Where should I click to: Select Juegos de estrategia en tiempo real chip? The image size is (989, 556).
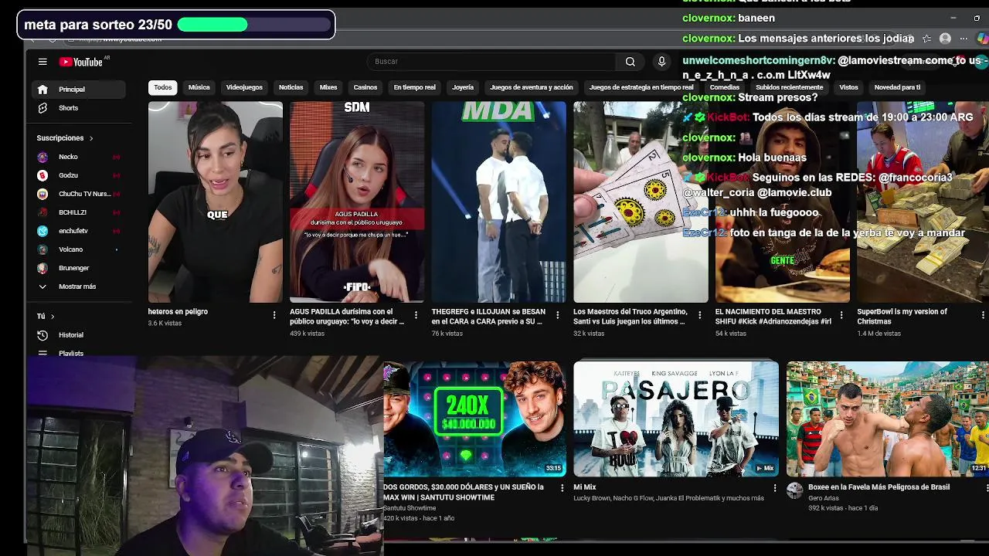641,87
